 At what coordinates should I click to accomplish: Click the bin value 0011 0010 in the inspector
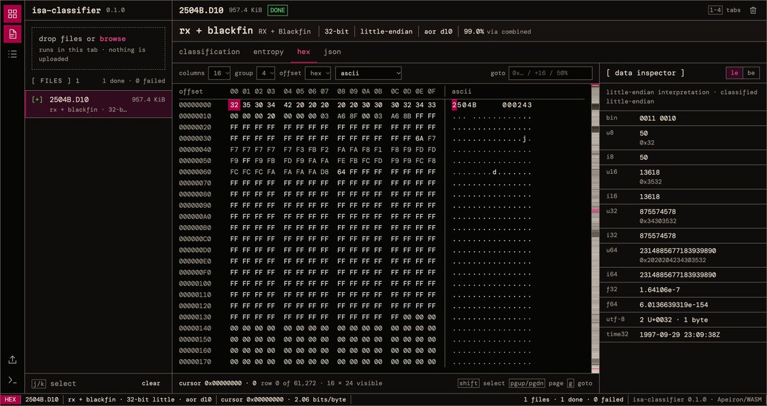click(x=658, y=118)
